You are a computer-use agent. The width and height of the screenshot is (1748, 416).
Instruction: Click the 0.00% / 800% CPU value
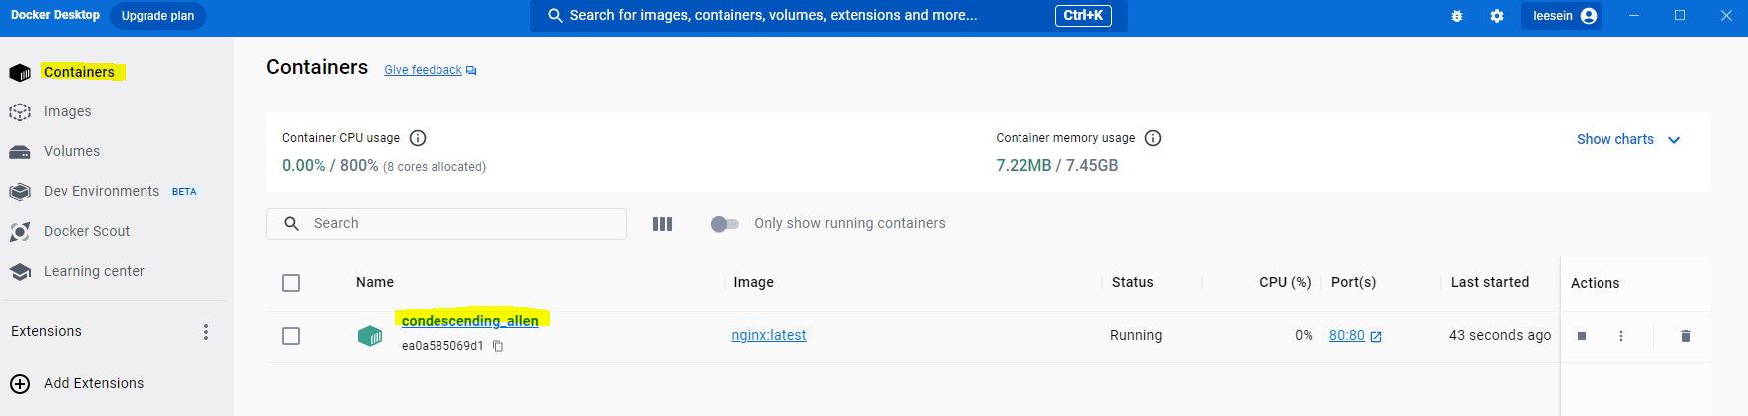330,165
